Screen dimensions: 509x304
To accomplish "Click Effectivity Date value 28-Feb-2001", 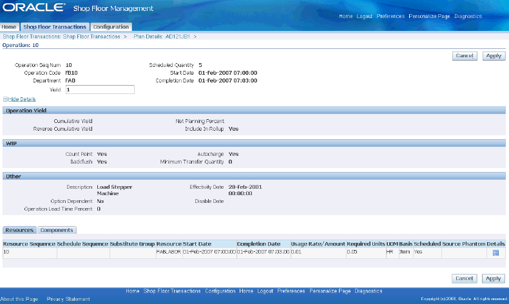I will tap(245, 190).
